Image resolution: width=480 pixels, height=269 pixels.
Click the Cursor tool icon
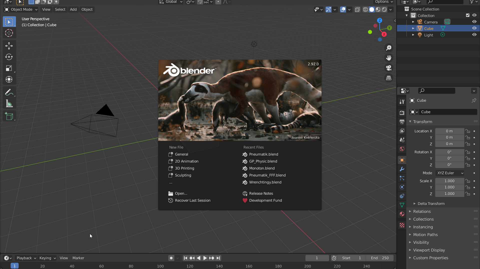tap(9, 33)
